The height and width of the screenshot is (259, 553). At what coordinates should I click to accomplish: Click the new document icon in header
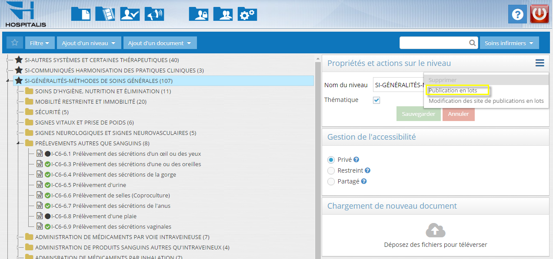(x=80, y=14)
